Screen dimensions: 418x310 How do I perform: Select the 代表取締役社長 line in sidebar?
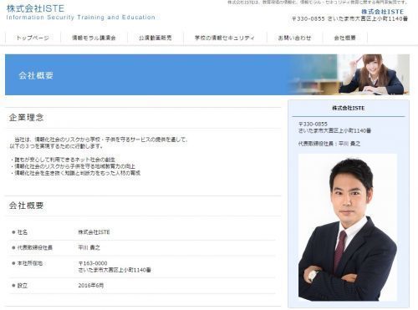pos(329,144)
